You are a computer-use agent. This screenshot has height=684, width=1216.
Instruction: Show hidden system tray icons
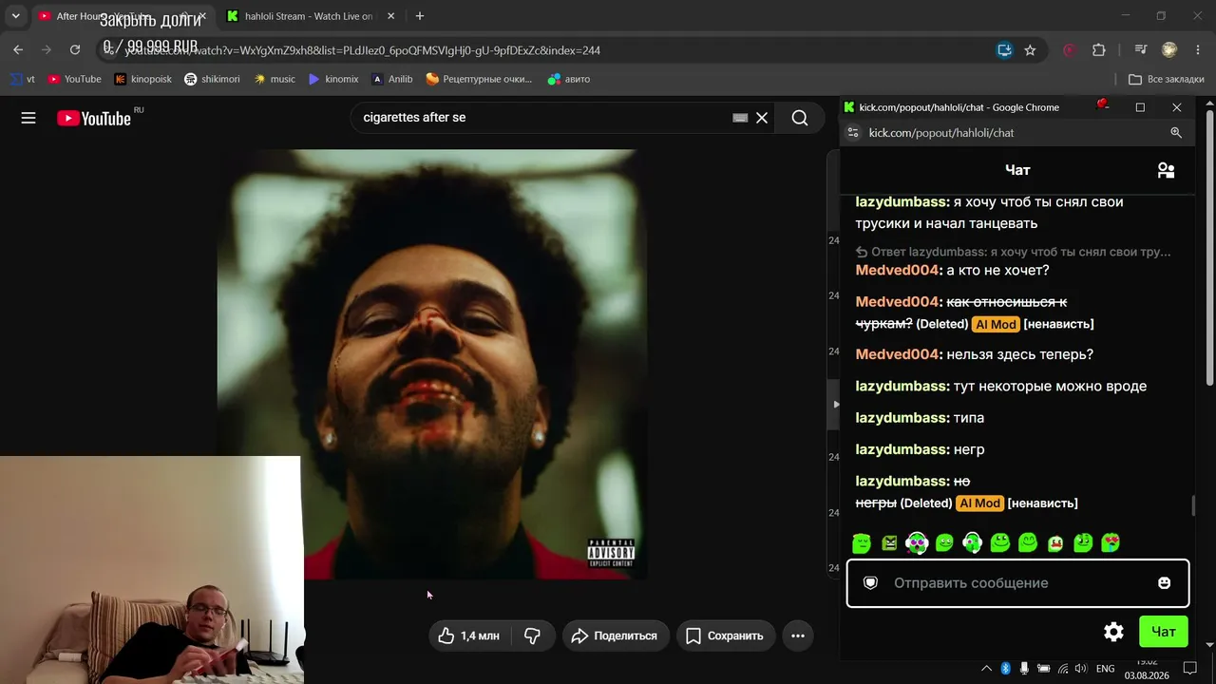tap(986, 669)
